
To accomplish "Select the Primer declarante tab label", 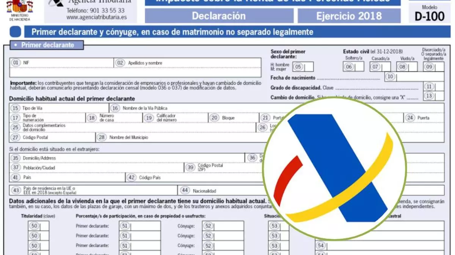I will tap(47, 45).
